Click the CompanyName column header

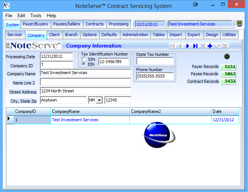coord(66,111)
